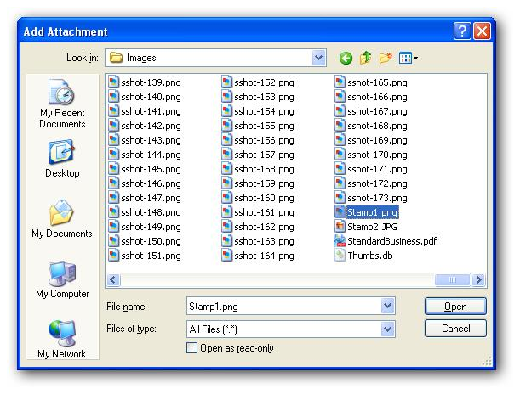Select file name sshot-140.png
The height and width of the screenshot is (394, 520).
tap(151, 97)
